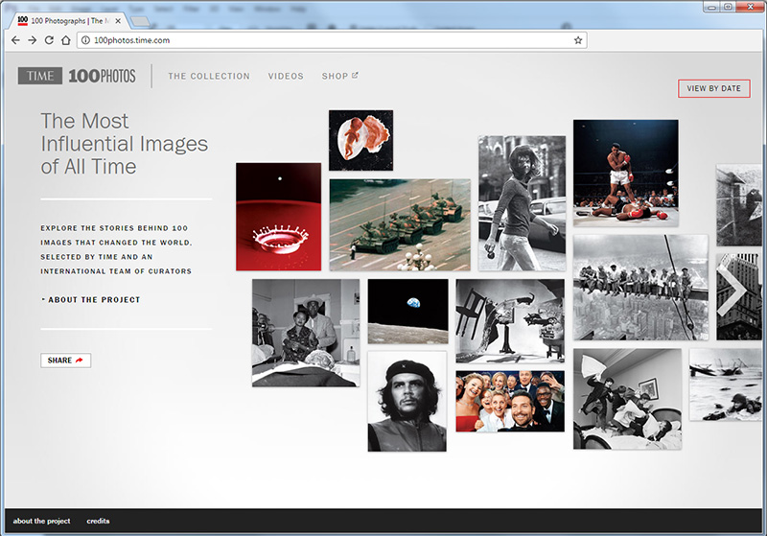Open the couple by hospital bed photo

click(306, 333)
